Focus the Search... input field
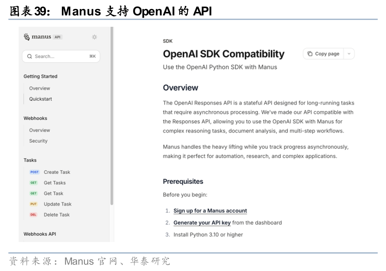Screen dimensions: 386x271 tap(61, 56)
